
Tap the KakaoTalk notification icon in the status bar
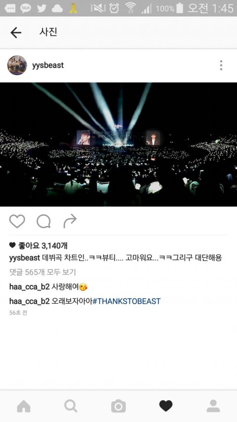[26, 8]
